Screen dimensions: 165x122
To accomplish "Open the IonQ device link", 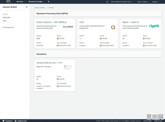I will [x=82, y=22].
